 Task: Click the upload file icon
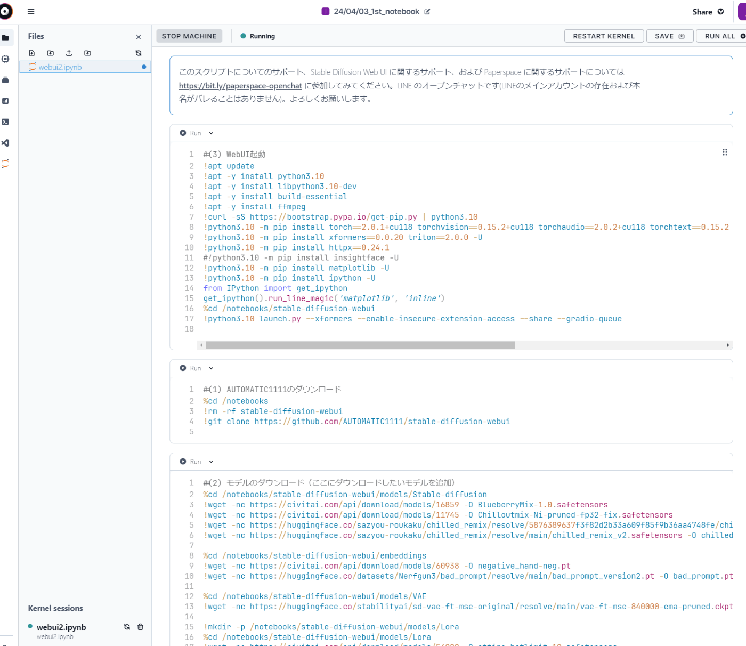pos(69,53)
